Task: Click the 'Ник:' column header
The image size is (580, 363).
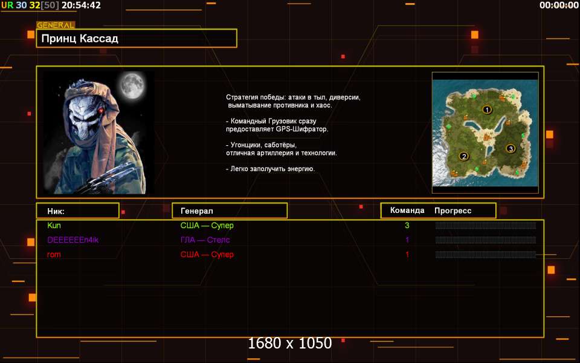Action: (x=77, y=211)
